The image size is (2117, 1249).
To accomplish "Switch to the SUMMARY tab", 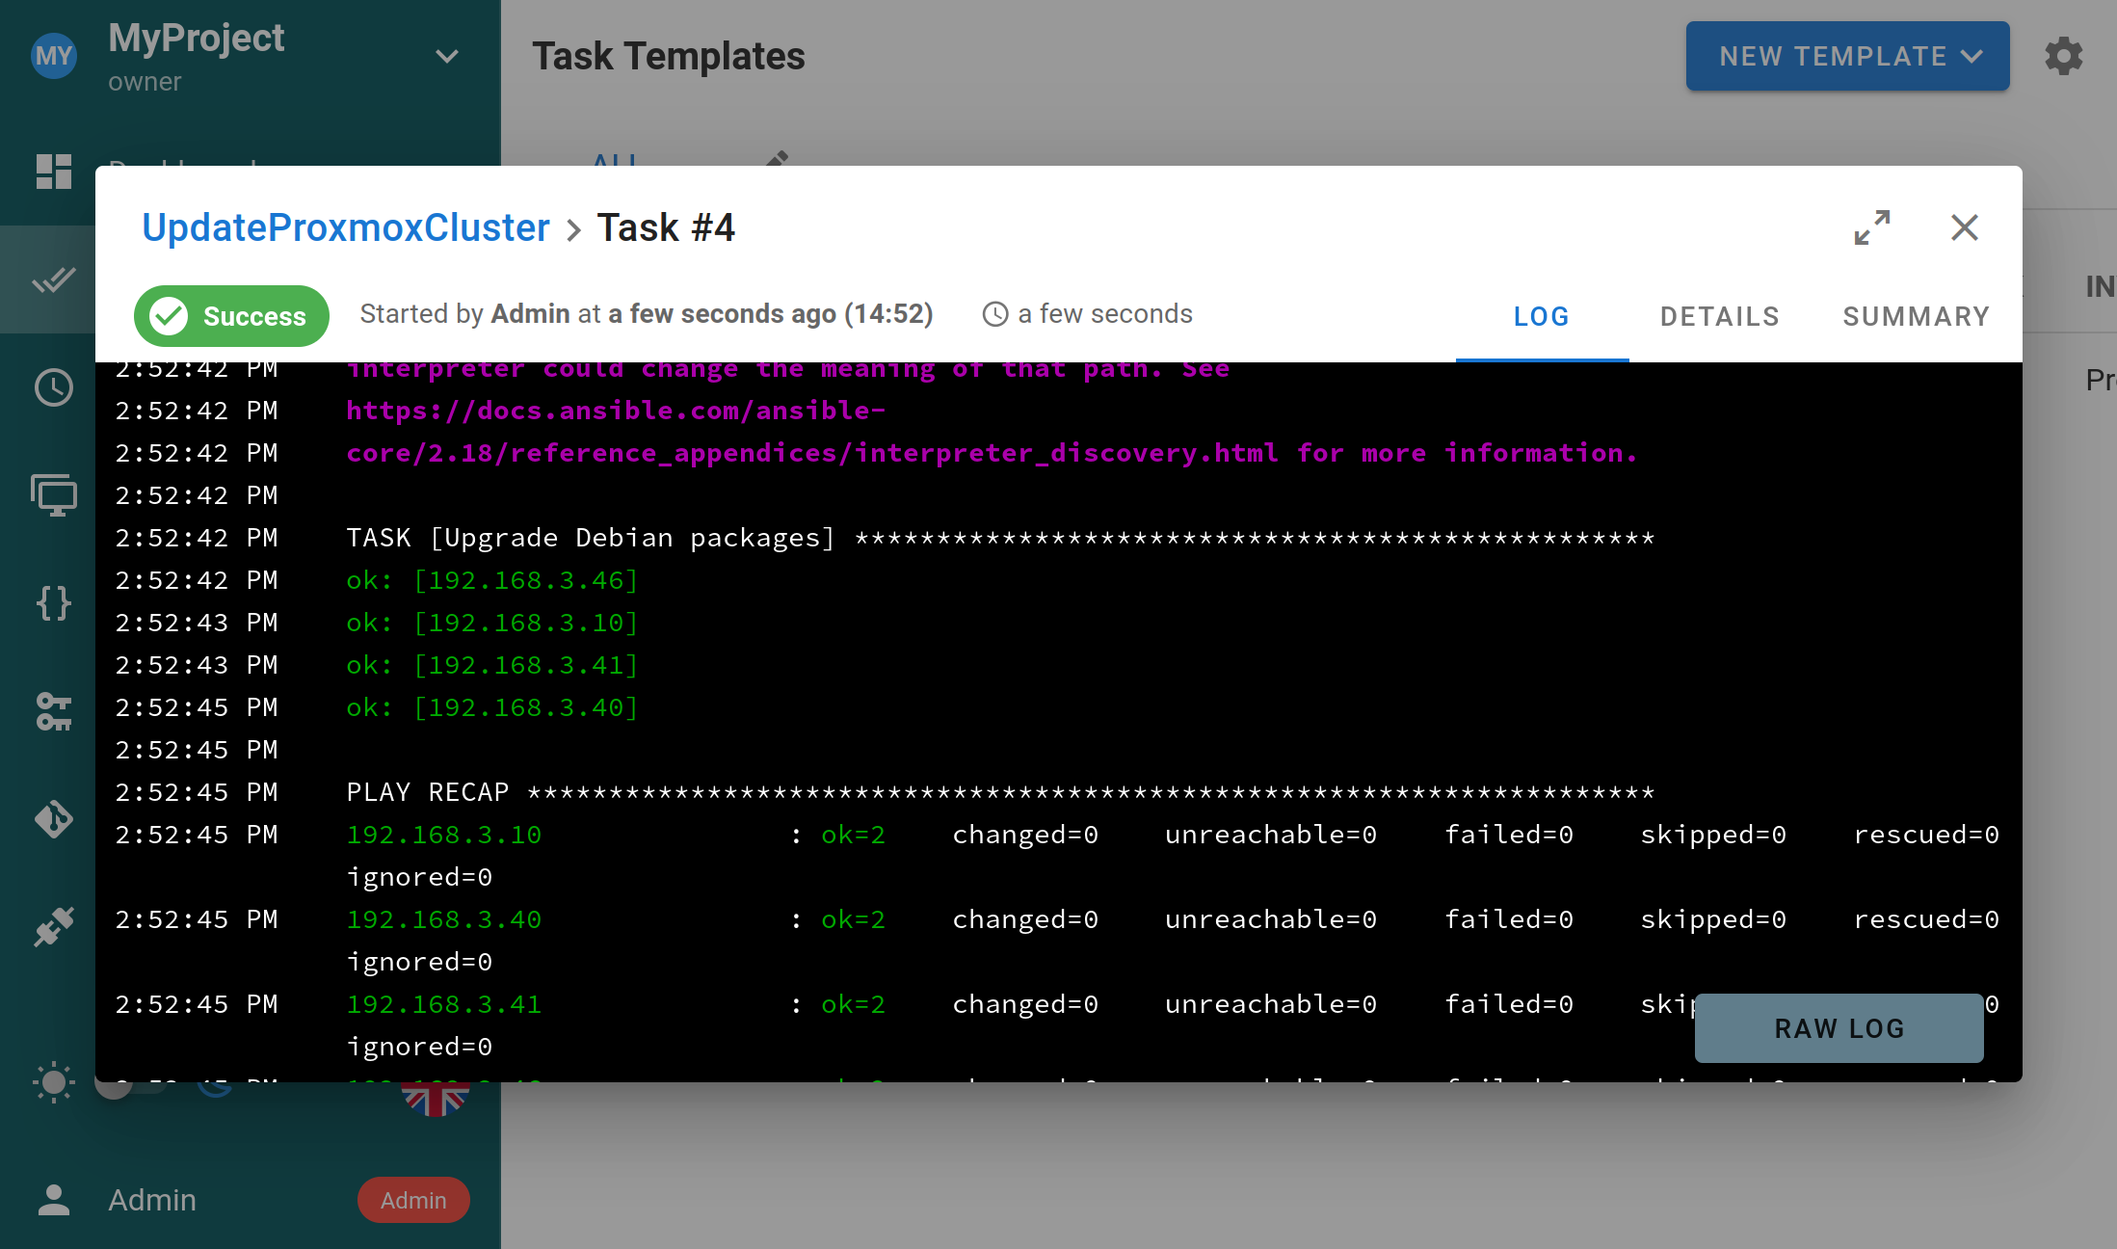I will pyautogui.click(x=1916, y=316).
